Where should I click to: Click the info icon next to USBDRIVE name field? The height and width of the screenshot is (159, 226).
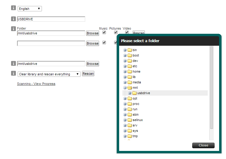pyautogui.click(x=13, y=19)
